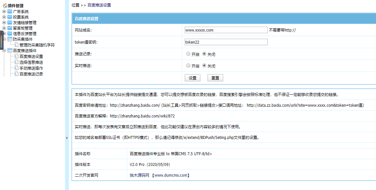The image size is (376, 190).
Task: Select 关闭 for 推送记录
Action: [x=204, y=54]
